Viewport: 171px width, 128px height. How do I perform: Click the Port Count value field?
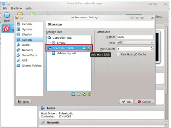coord(133,49)
